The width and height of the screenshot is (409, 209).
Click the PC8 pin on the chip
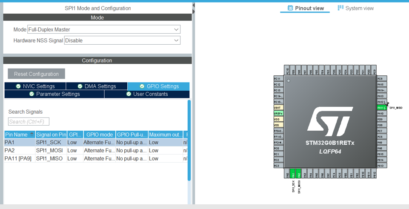(x=382, y=79)
